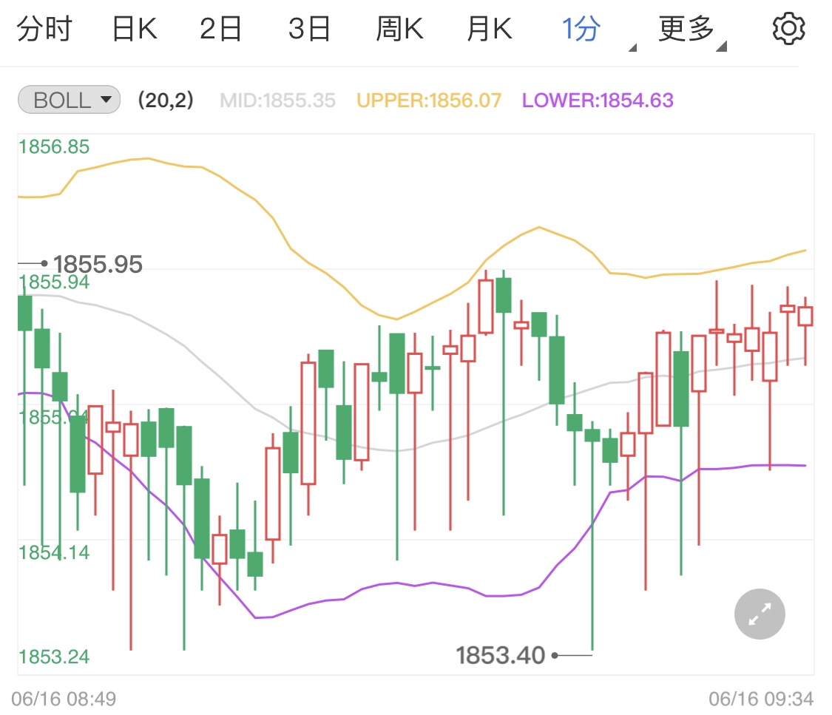The image size is (832, 715).
Task: Click the 1853.24 price axis label
Action: click(x=54, y=657)
